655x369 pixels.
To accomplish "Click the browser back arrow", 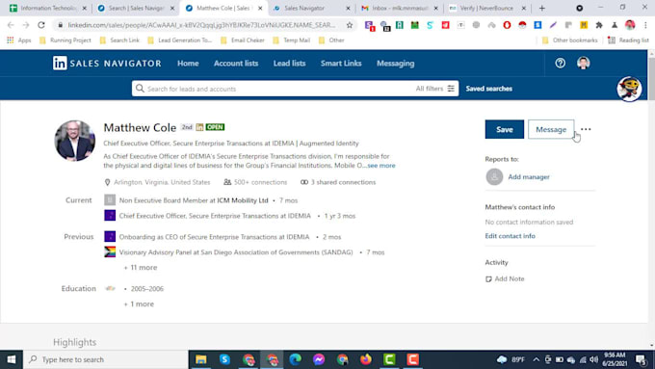I will click(x=11, y=25).
